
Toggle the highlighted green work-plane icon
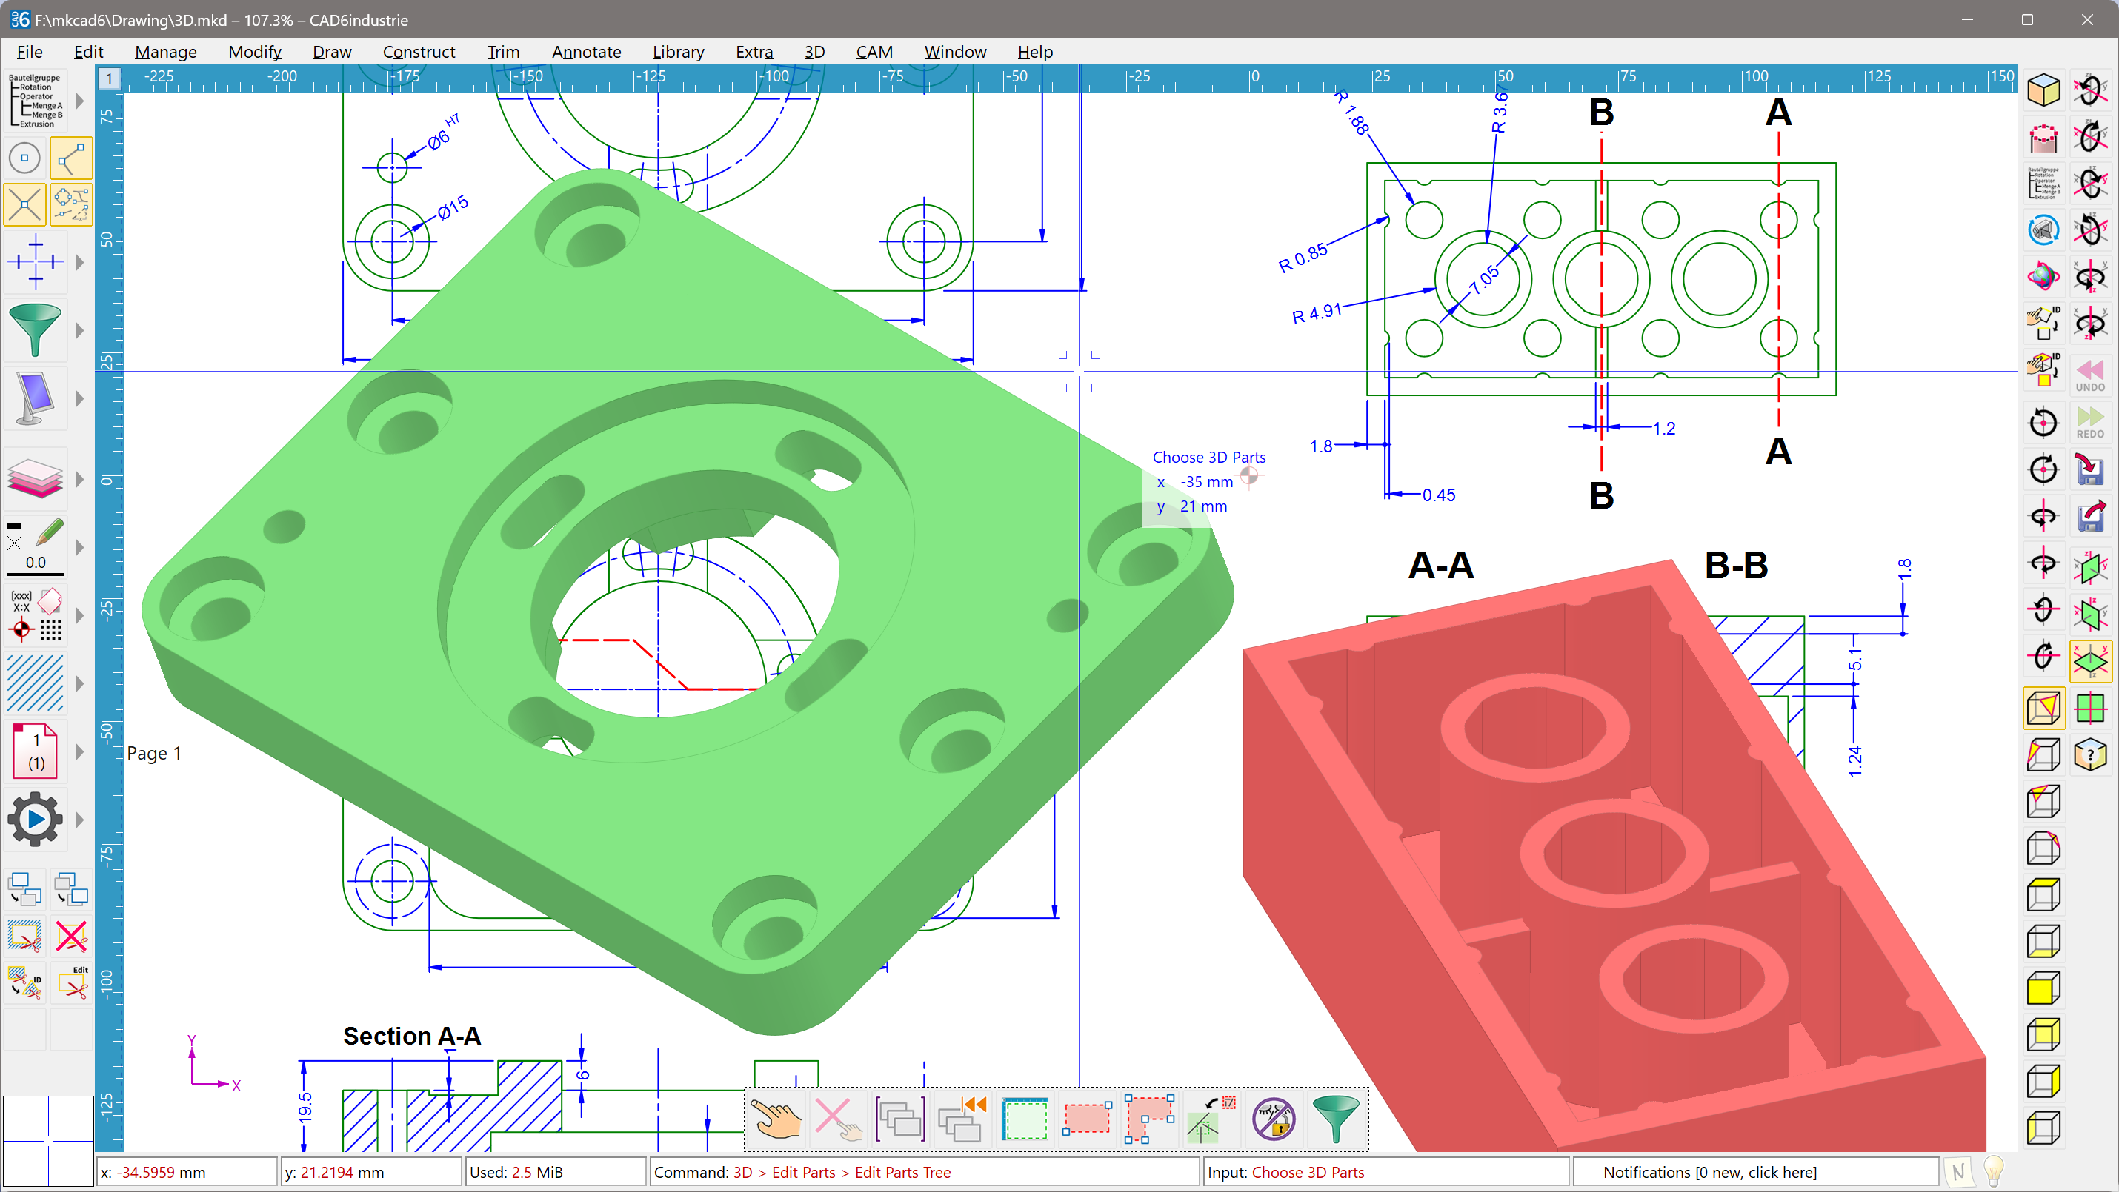(x=2092, y=660)
